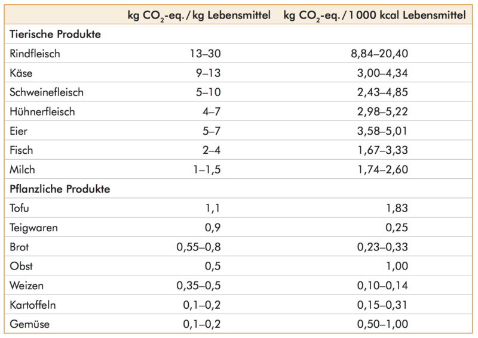Click the Rindfleisch row label
The width and height of the screenshot is (478, 338).
[36, 54]
